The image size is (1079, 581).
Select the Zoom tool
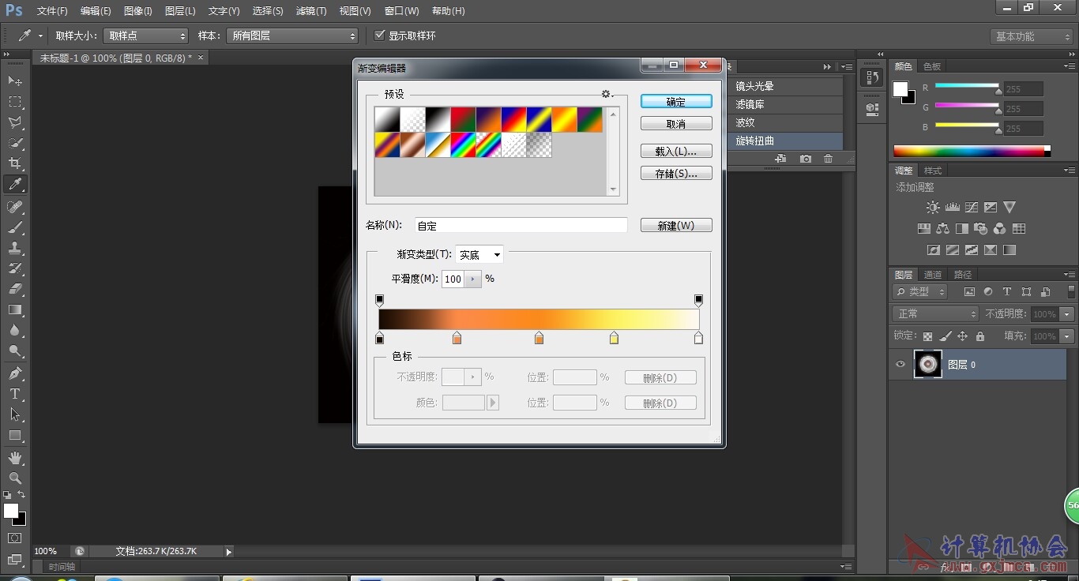(x=15, y=478)
